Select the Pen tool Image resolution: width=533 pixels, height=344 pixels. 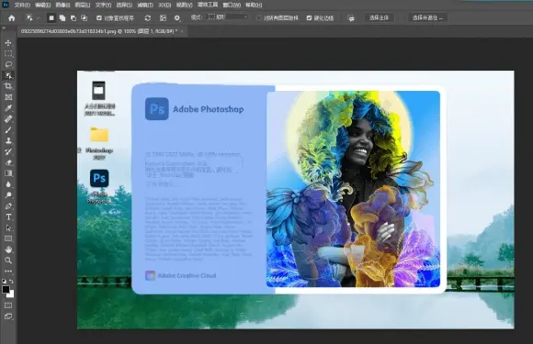pos(8,205)
